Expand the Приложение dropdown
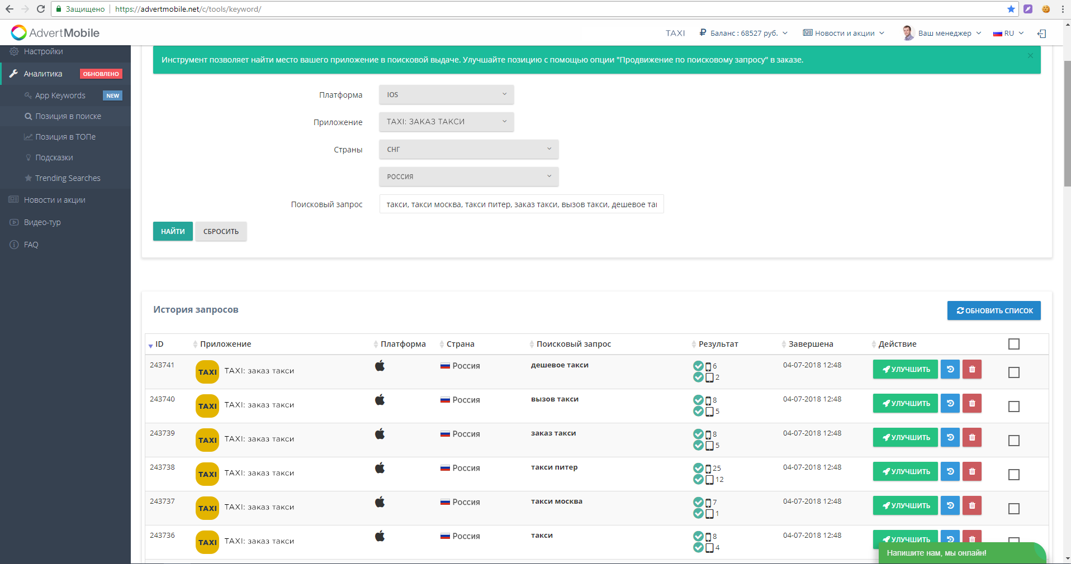The height and width of the screenshot is (564, 1071). (446, 122)
